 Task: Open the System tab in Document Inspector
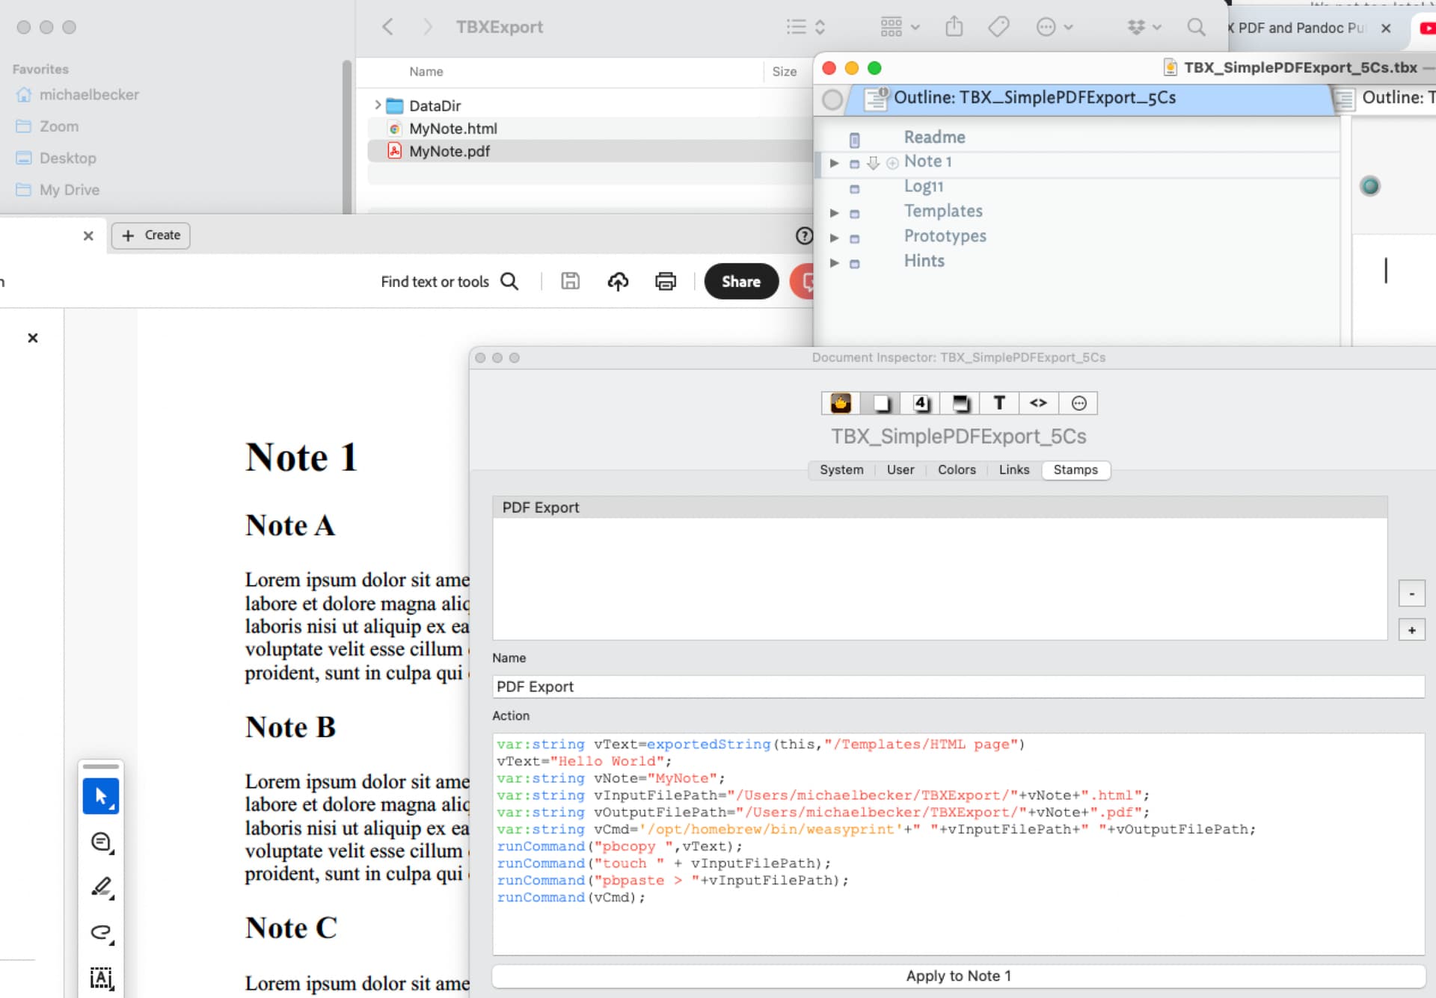coord(841,469)
